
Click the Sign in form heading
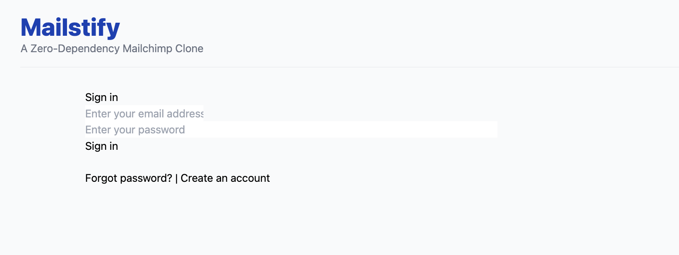tap(102, 97)
